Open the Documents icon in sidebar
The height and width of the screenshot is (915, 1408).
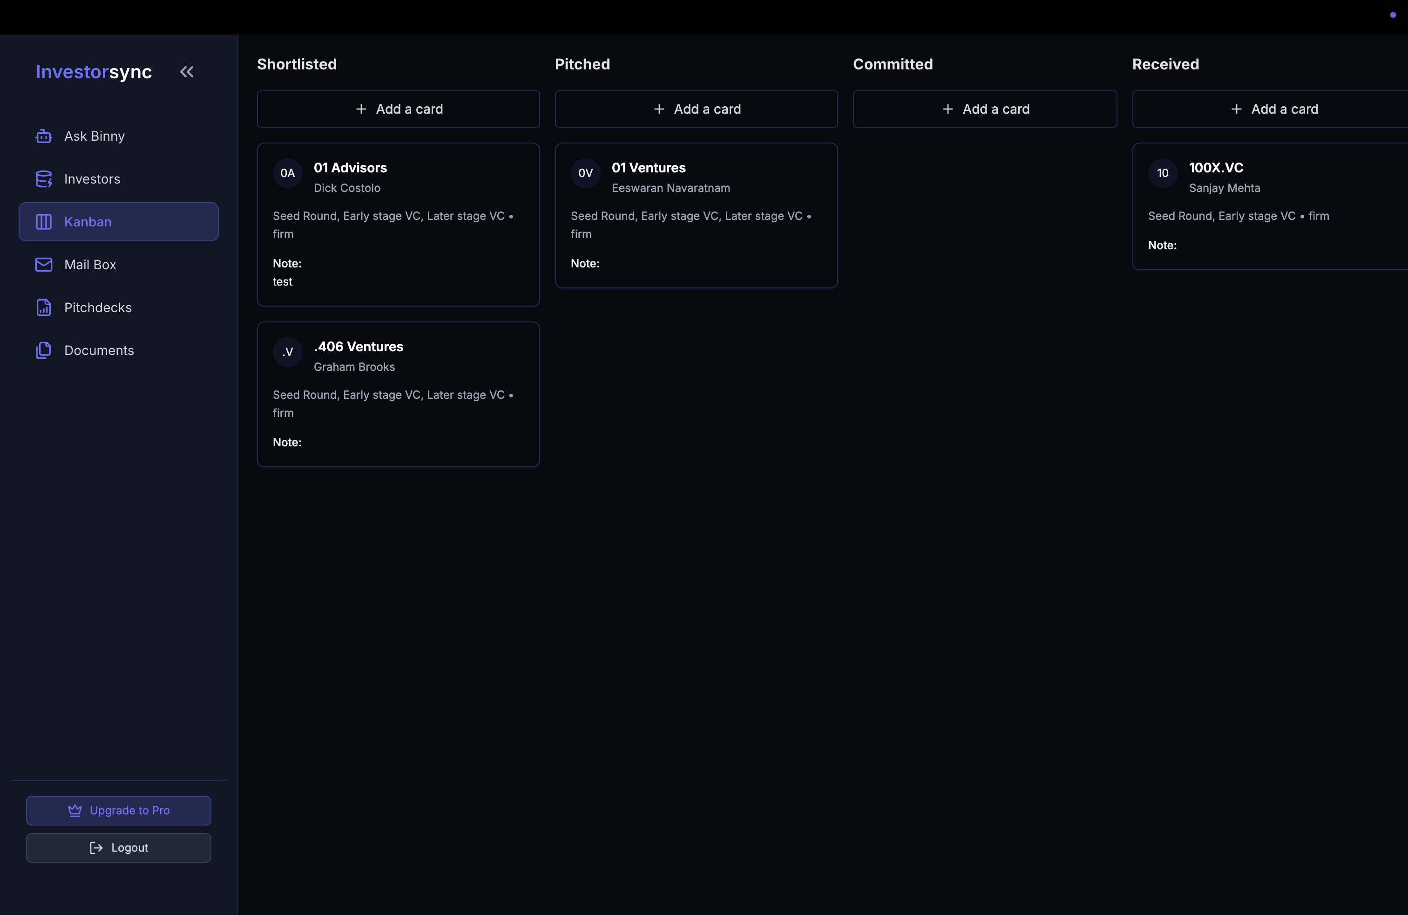click(43, 350)
